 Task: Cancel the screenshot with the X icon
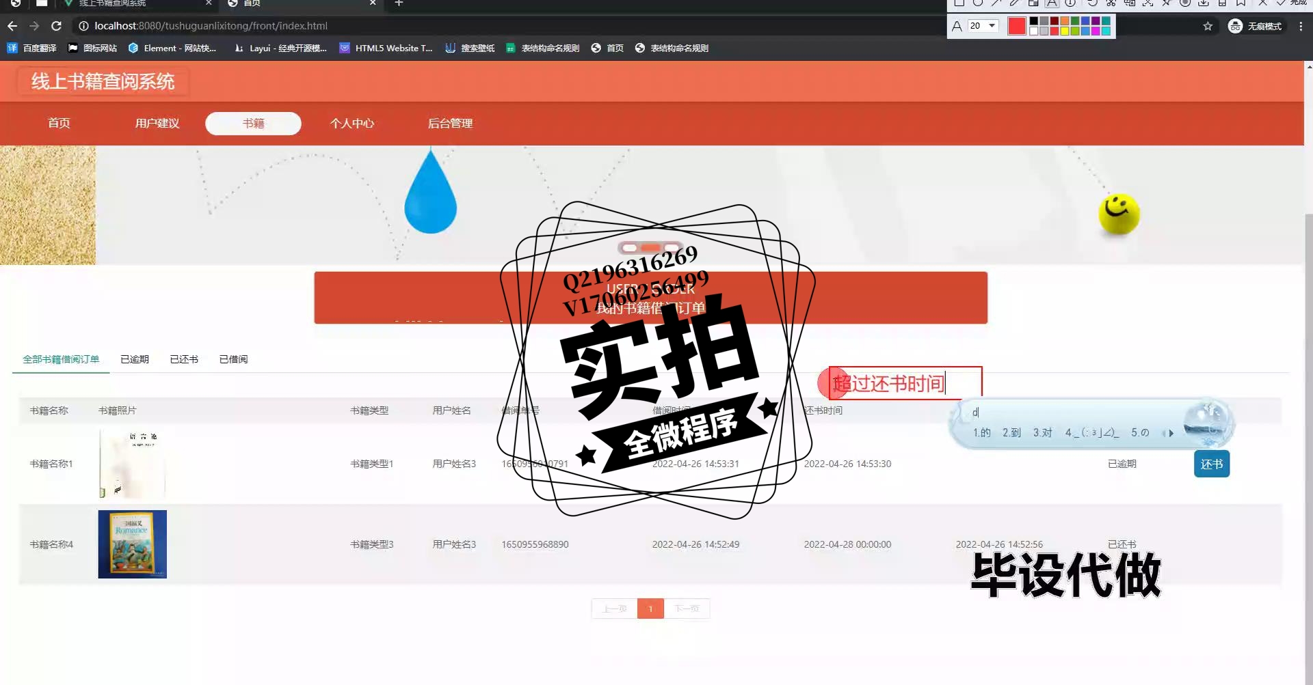pos(1262,3)
